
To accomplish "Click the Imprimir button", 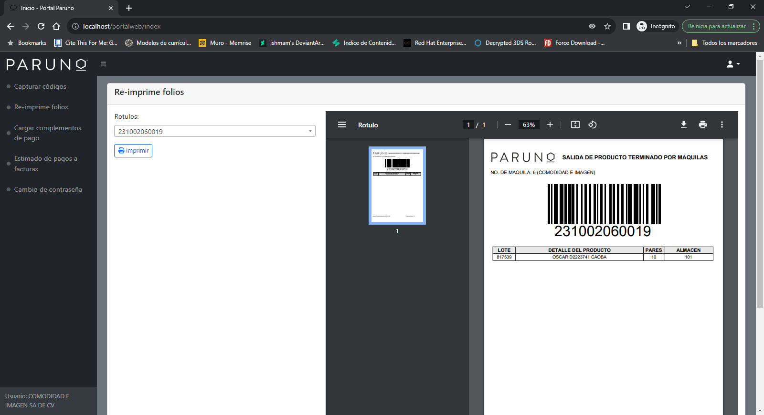I will coord(133,151).
